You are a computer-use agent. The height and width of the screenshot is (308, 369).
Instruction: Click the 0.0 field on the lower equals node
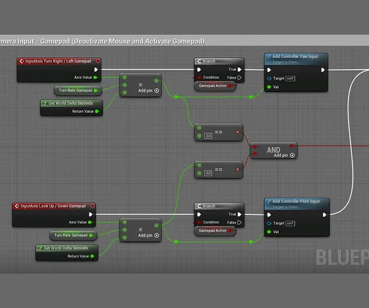coord(208,173)
